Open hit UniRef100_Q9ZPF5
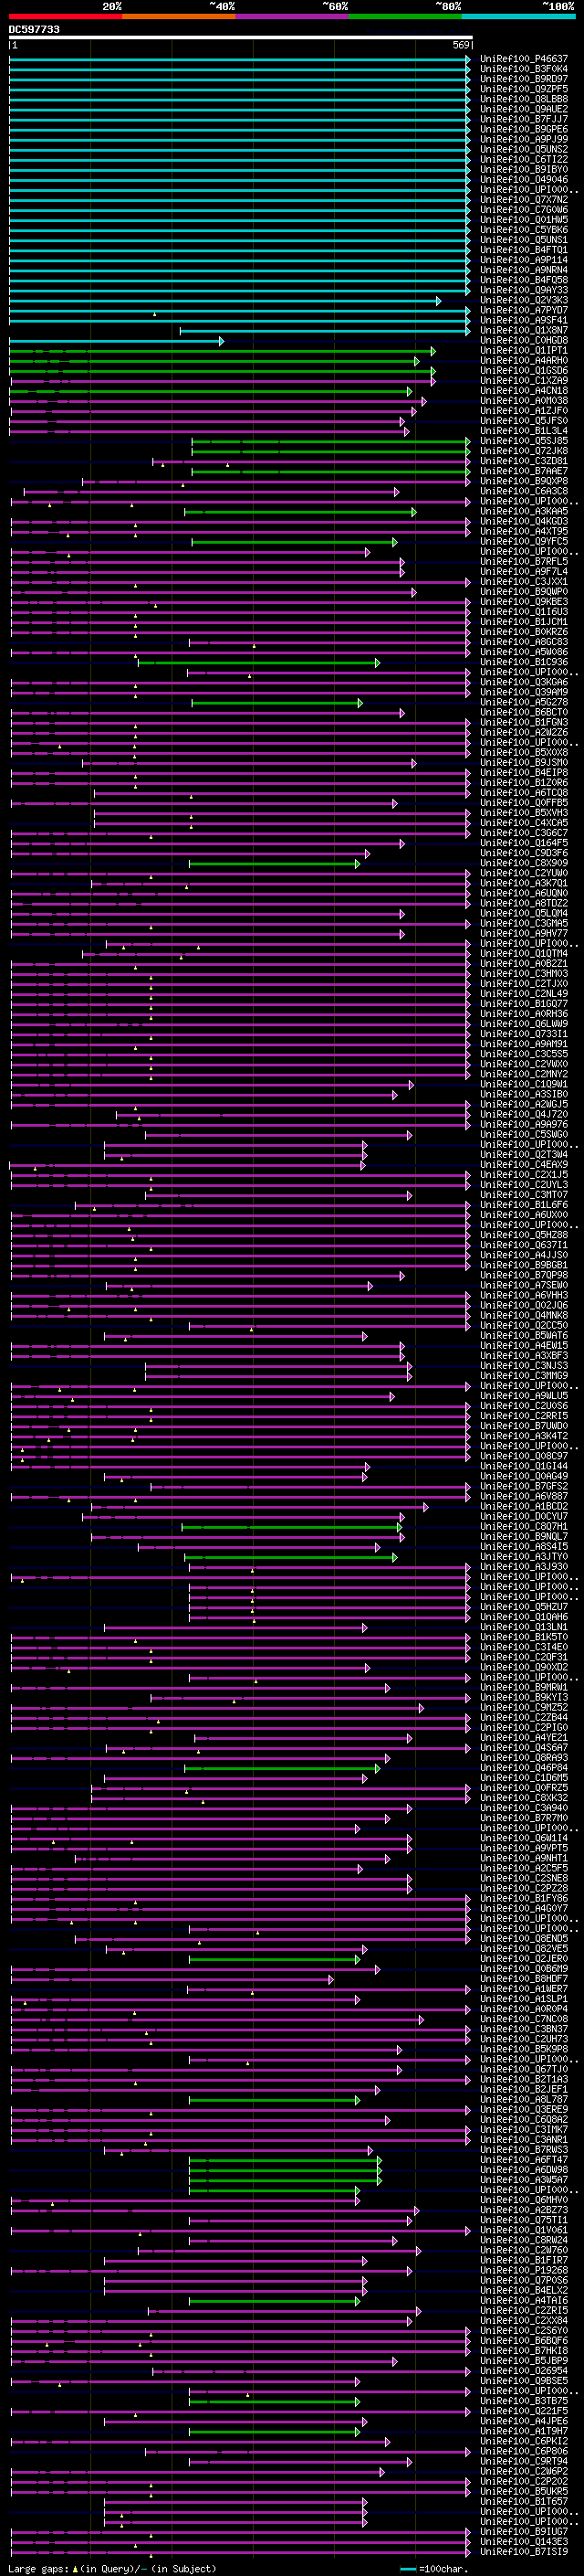This screenshot has height=2576, width=584. 524,89
